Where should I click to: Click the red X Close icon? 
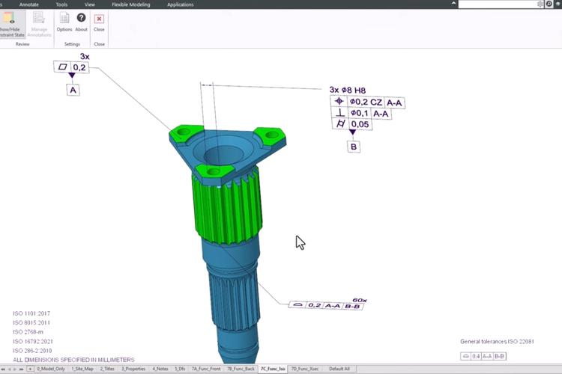point(99,20)
